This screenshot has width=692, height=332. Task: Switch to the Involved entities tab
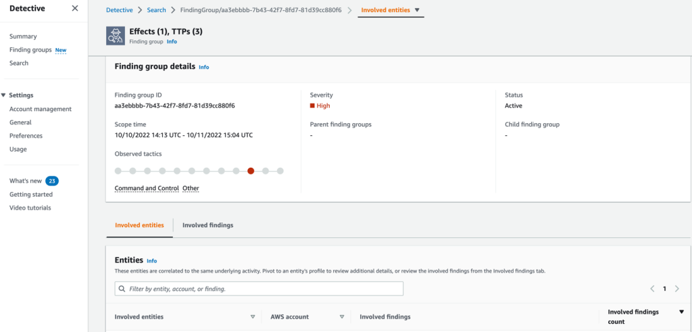click(x=139, y=225)
